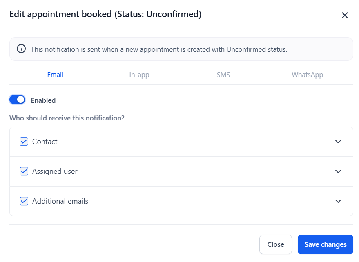This screenshot has height=262, width=359.
Task: Uncheck the Additional emails checkbox
Action: click(x=24, y=201)
